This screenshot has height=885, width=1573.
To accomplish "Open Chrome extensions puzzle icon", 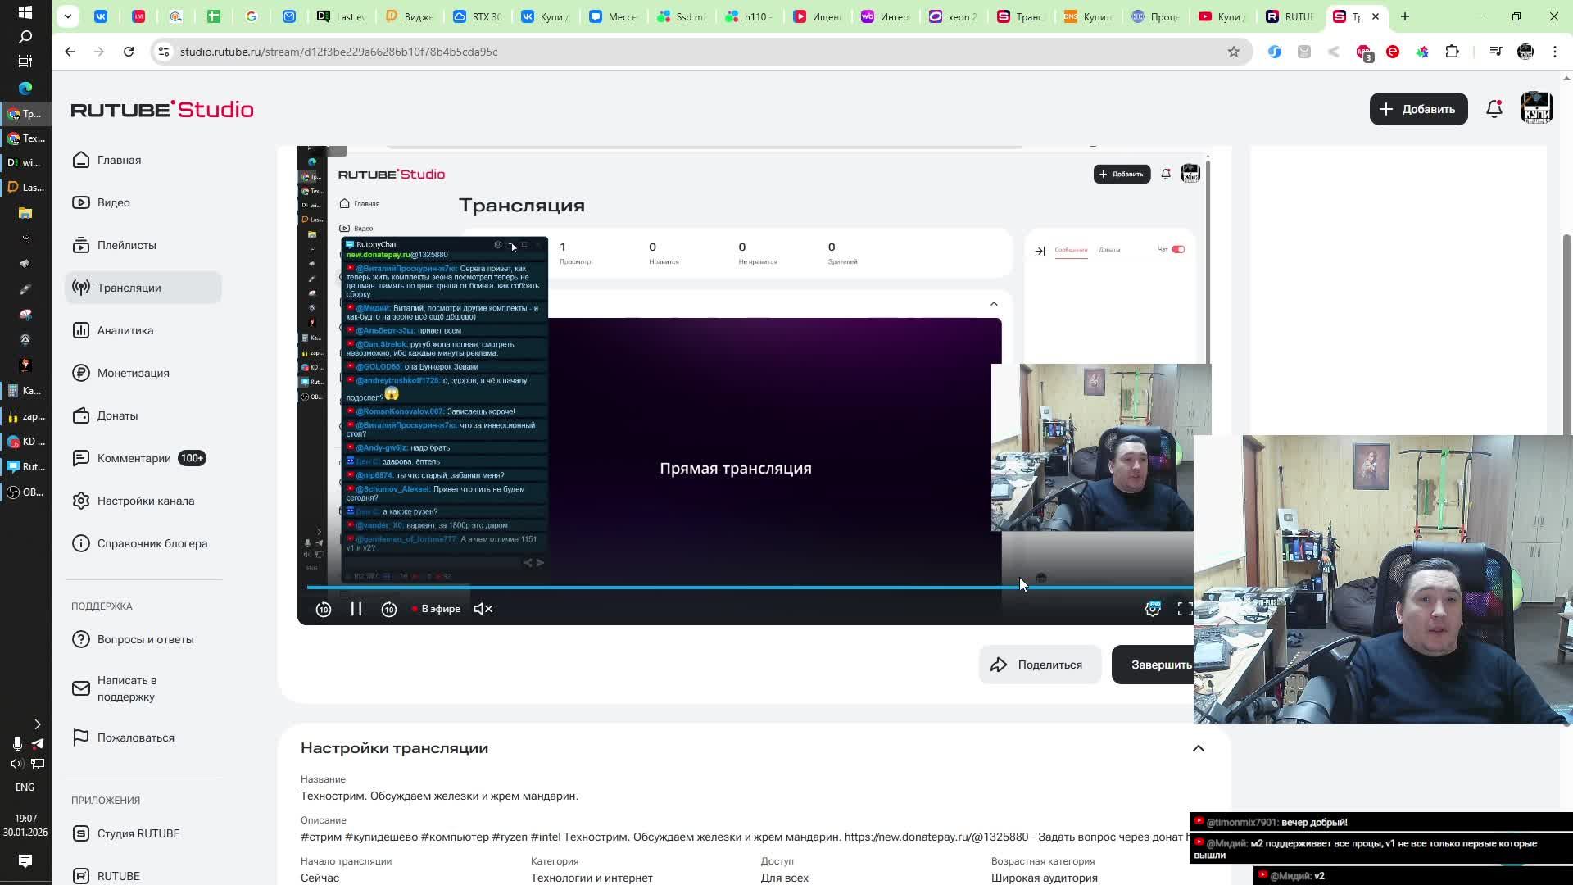I will [x=1452, y=52].
